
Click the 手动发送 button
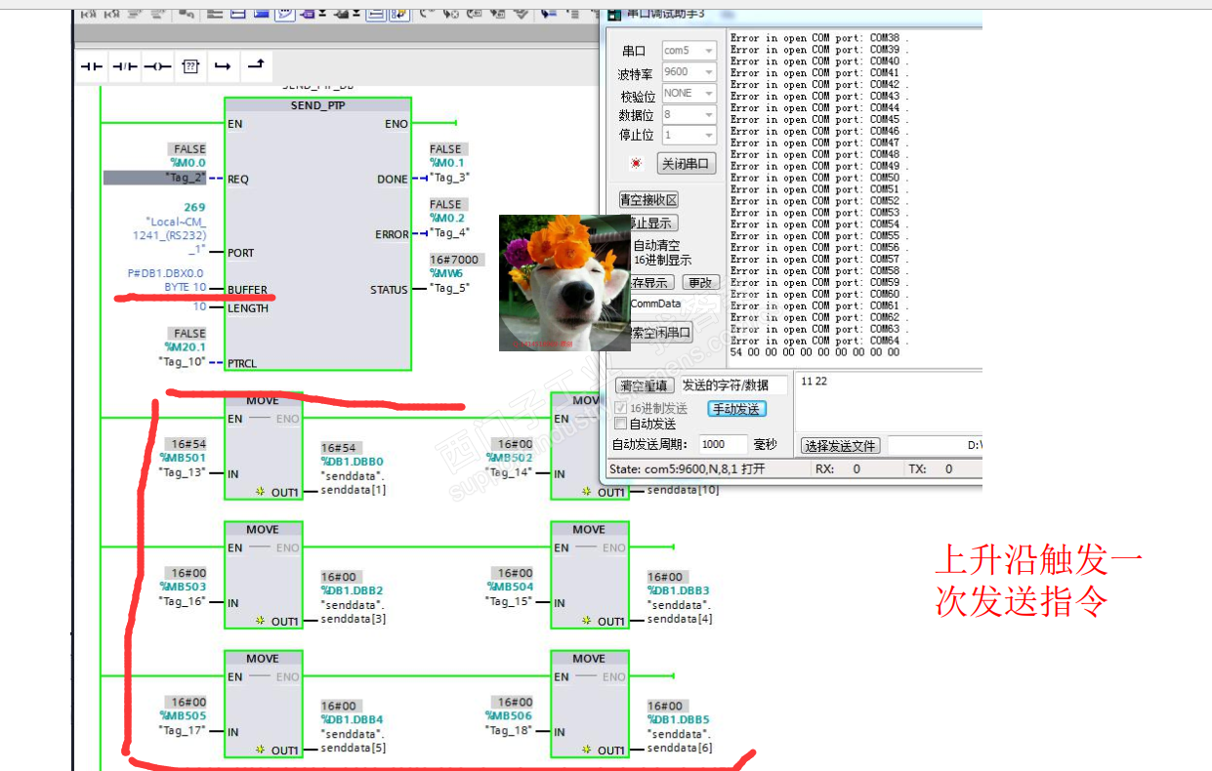tap(736, 409)
